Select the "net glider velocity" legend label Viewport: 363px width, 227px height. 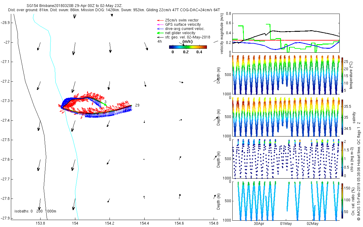[180, 33]
